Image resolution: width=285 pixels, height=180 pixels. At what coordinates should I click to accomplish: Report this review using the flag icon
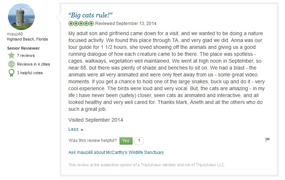point(268,140)
